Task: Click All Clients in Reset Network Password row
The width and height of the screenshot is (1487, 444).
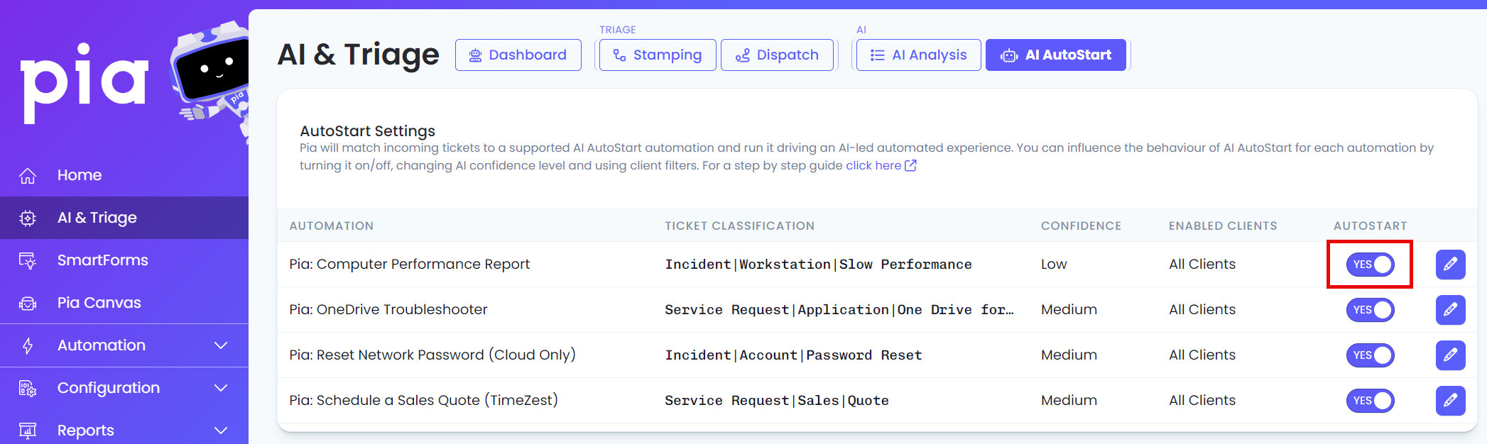Action: pyautogui.click(x=1202, y=355)
